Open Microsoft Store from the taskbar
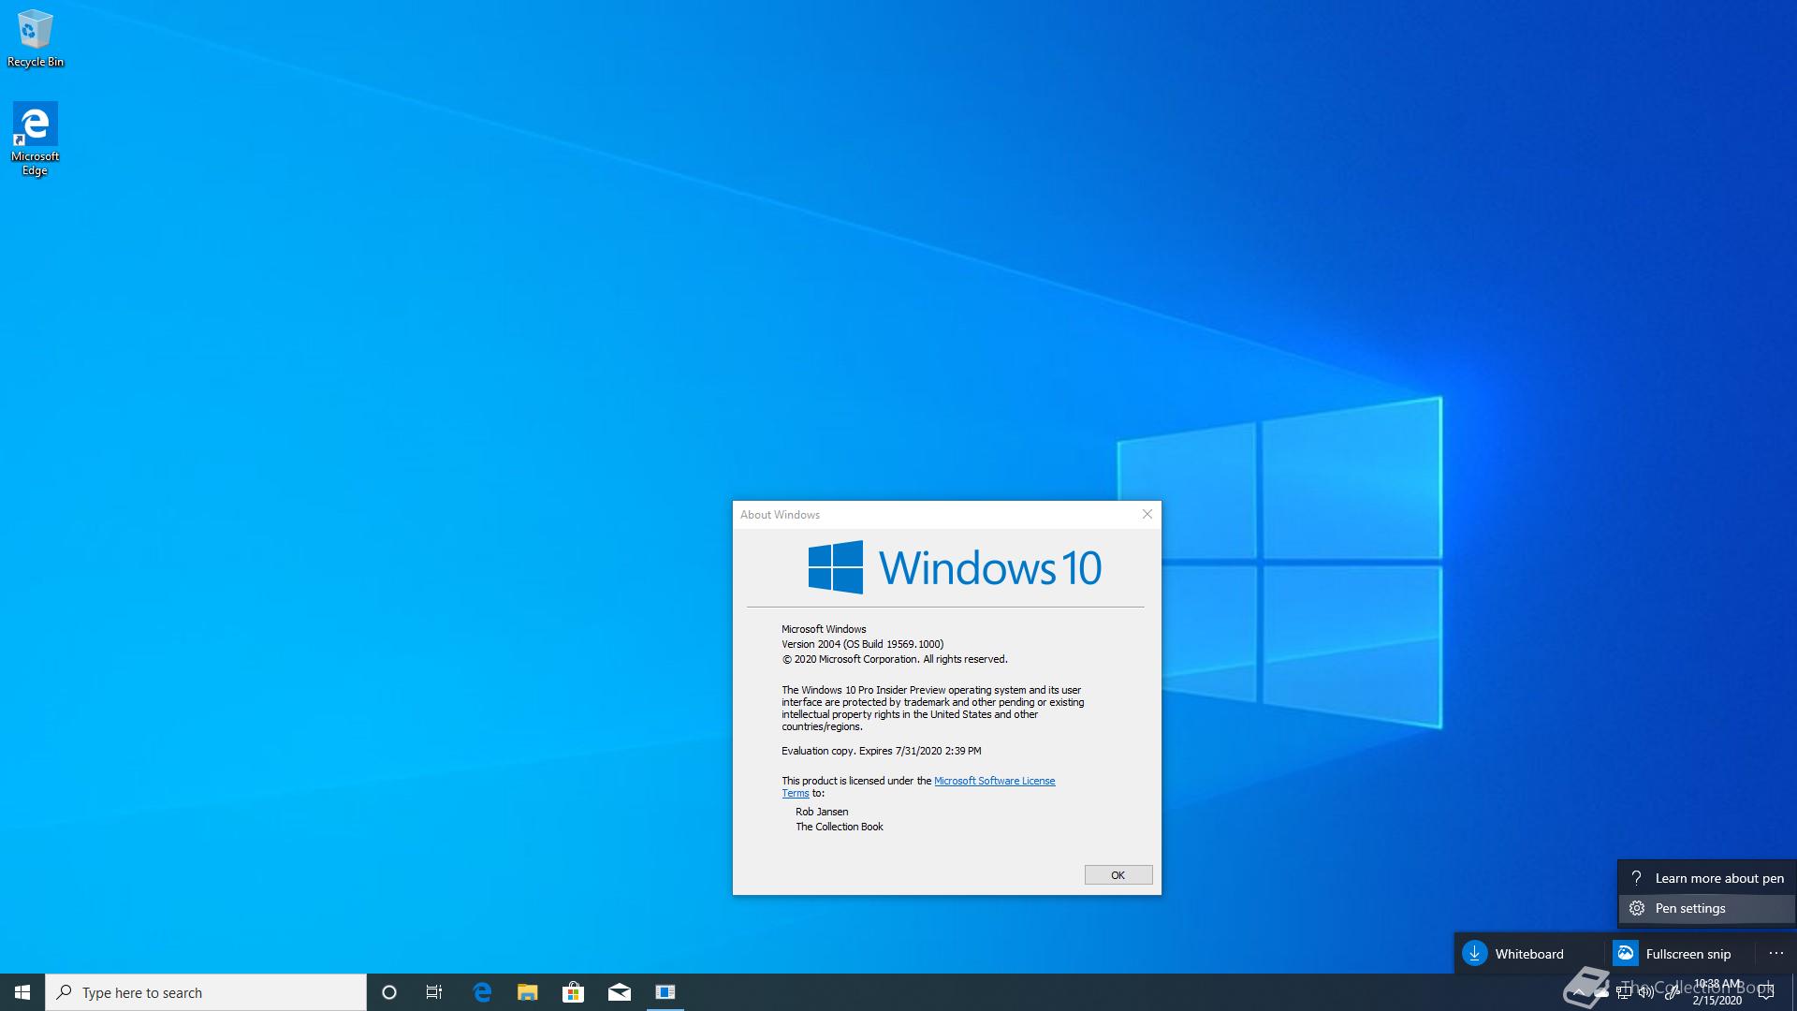1797x1011 pixels. (573, 992)
